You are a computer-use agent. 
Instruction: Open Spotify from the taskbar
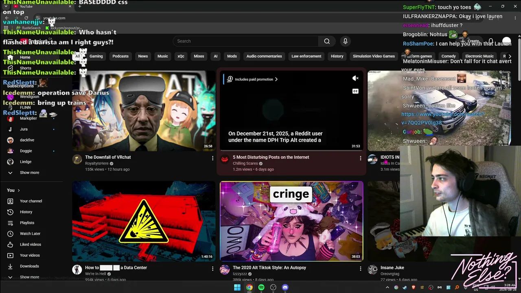(261, 287)
